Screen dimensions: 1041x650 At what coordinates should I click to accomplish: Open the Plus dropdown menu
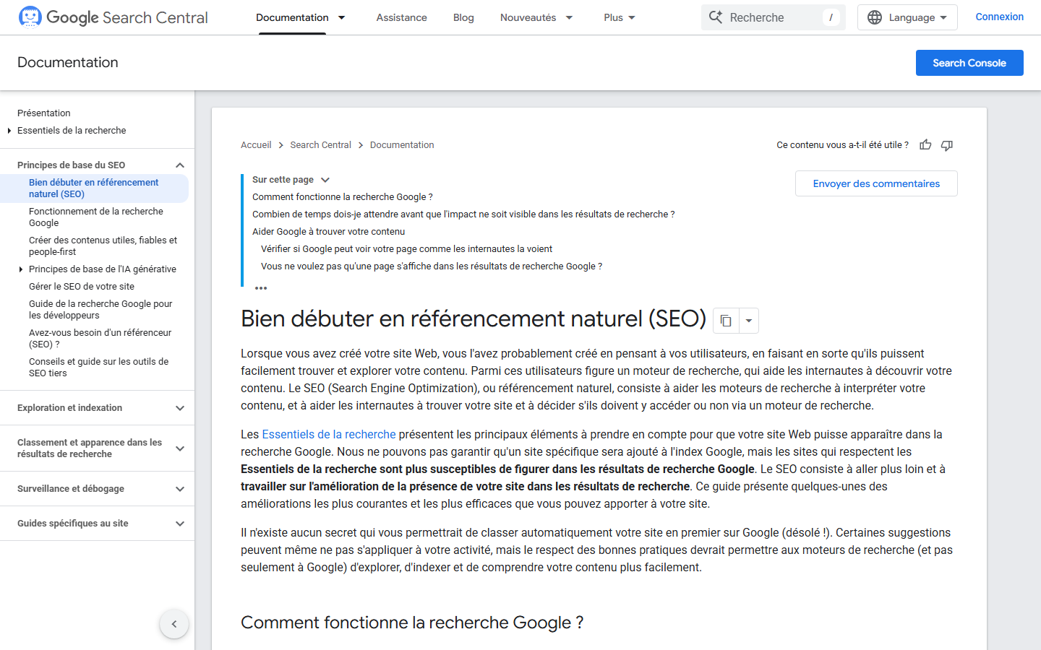click(x=620, y=17)
